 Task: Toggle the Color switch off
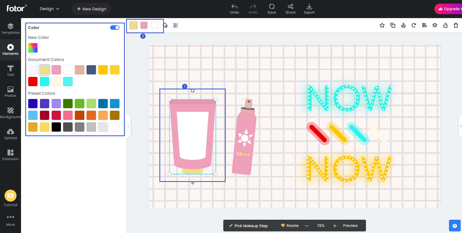tap(115, 28)
